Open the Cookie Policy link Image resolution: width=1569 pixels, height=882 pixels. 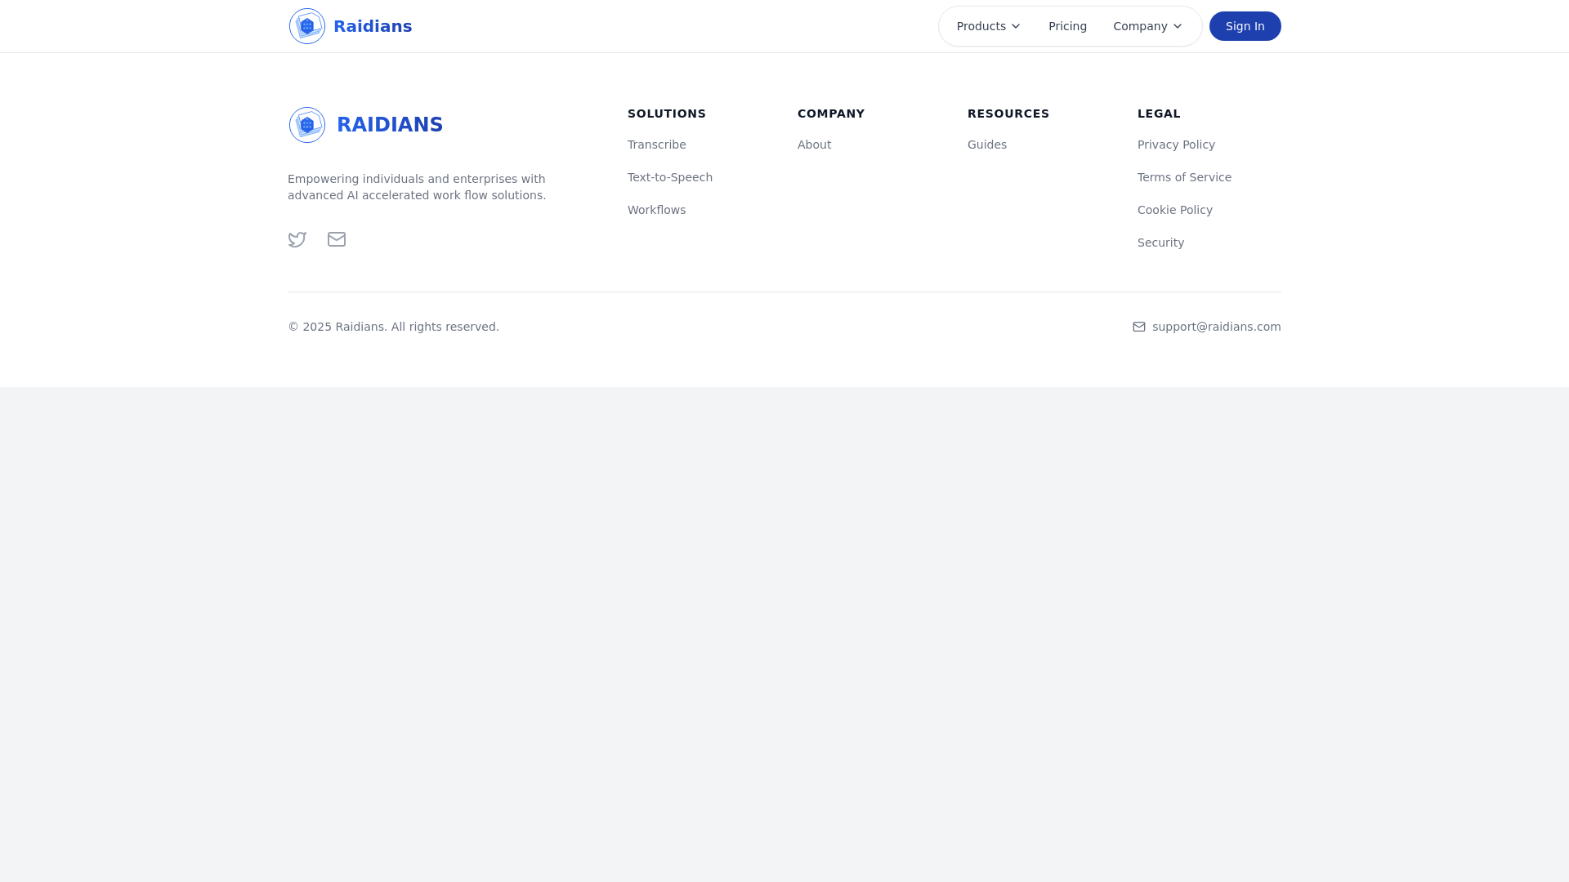click(x=1175, y=210)
